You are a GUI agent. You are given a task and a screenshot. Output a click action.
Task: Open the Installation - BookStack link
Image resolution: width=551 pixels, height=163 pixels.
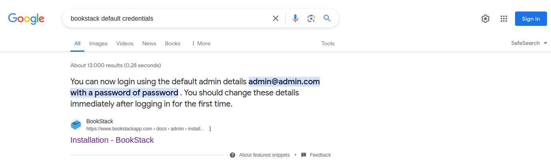pyautogui.click(x=112, y=140)
